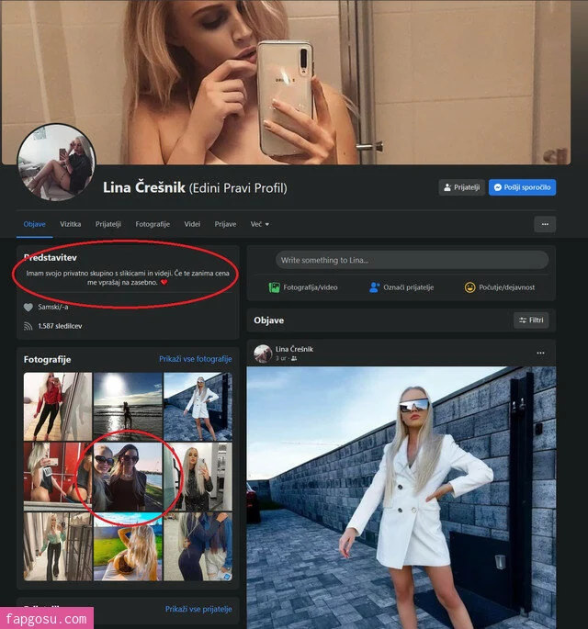Select the Počutje/dejavnost smiley icon

(469, 287)
